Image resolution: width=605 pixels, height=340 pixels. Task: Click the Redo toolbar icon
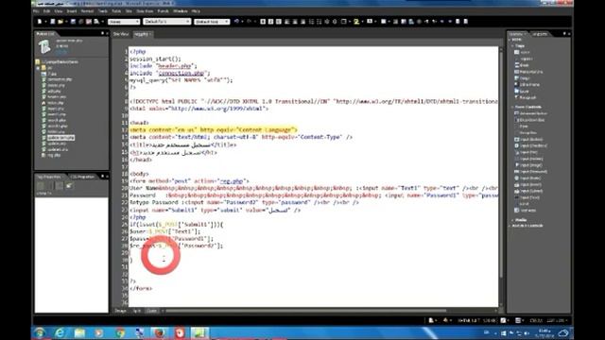[250, 22]
